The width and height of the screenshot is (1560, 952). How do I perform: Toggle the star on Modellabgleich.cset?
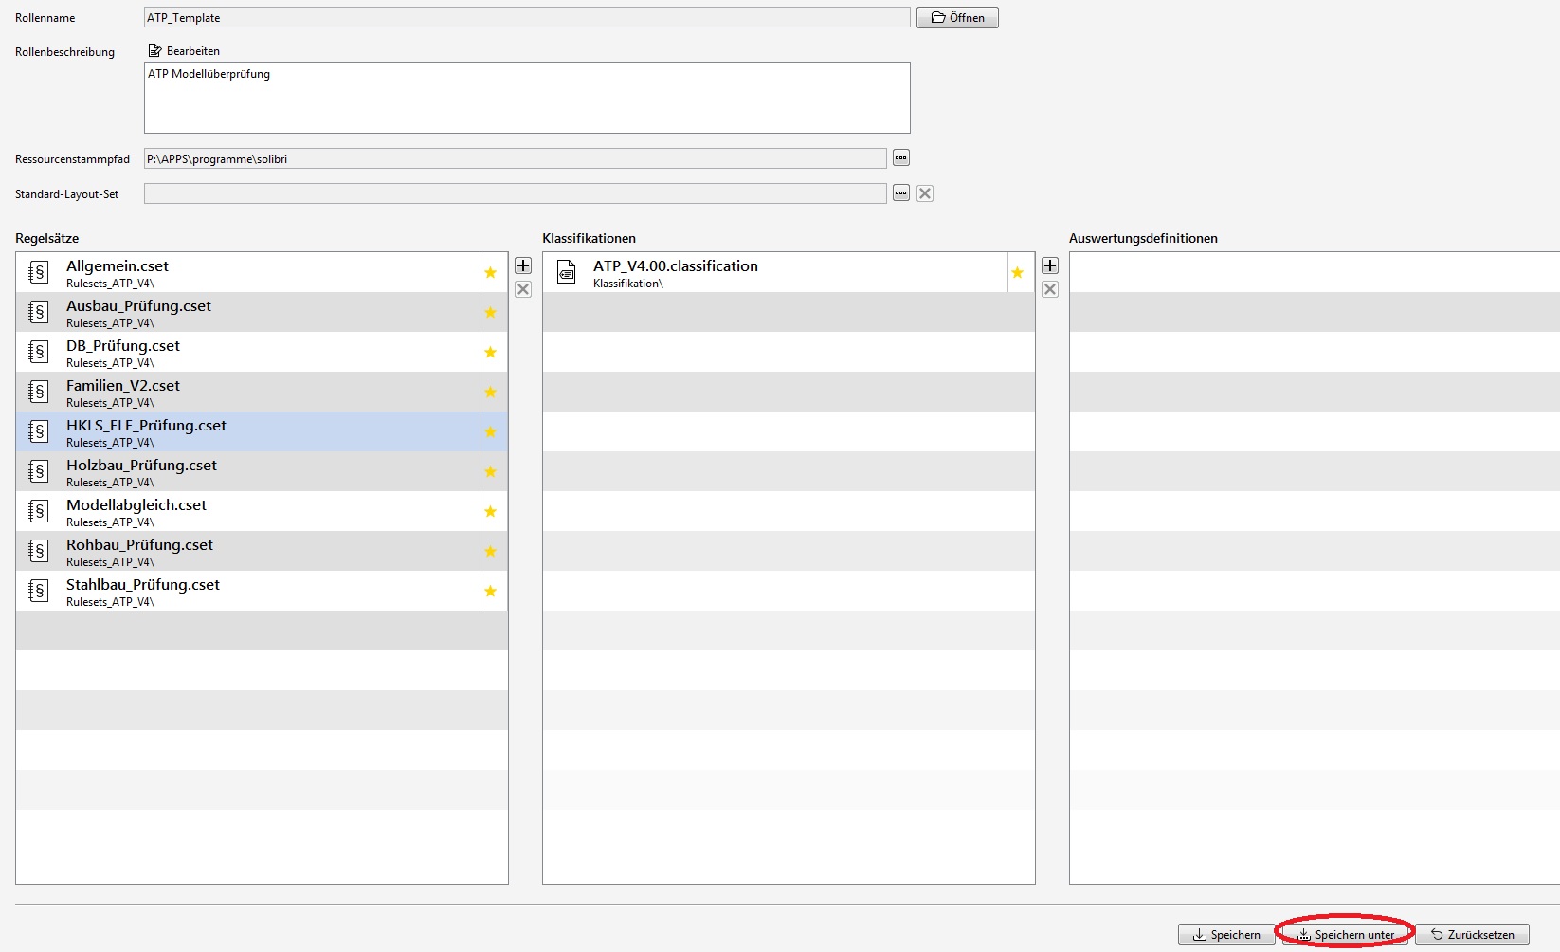(x=490, y=512)
